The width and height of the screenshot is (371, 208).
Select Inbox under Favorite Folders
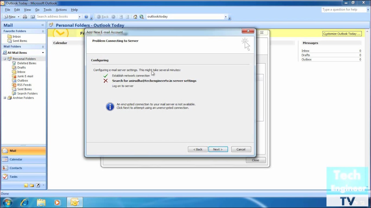pyautogui.click(x=17, y=36)
